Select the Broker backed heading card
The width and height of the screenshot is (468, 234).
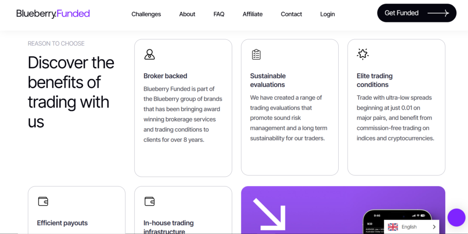[x=183, y=108]
